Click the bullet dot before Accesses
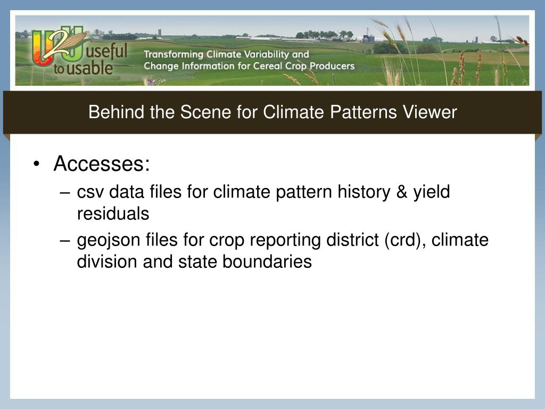Image resolution: width=545 pixels, height=409 pixels. (x=37, y=164)
